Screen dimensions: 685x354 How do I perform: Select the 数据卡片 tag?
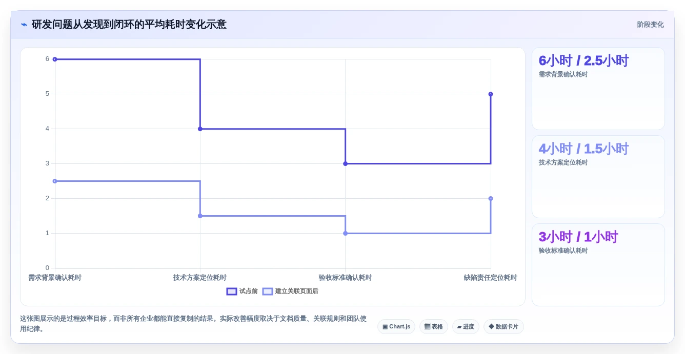click(503, 327)
